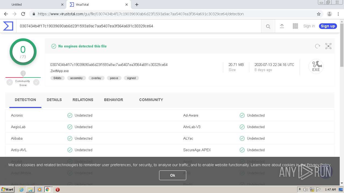Open the Privacy Policy link
Viewport: 344px width, 193px height.
click(x=318, y=165)
